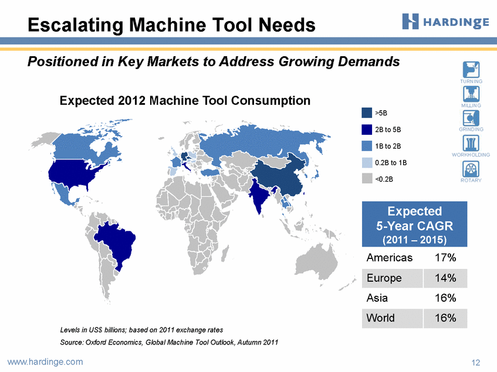Click the 1B to 2B legend swatch

(367, 146)
